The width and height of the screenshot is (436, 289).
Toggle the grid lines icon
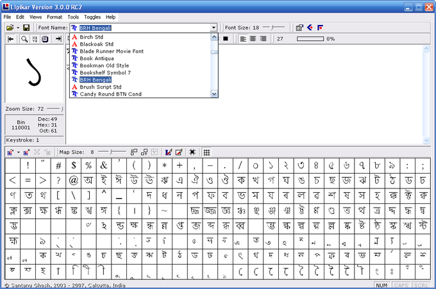(x=206, y=152)
